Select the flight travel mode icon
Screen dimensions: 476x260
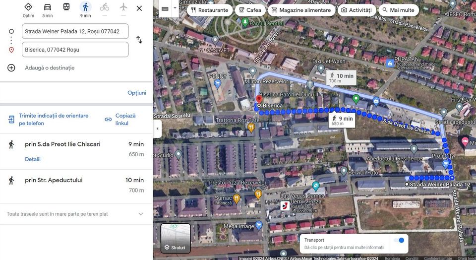tap(123, 7)
